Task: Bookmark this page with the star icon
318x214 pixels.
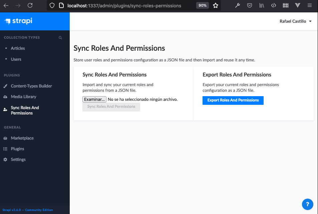Action: coord(215,5)
